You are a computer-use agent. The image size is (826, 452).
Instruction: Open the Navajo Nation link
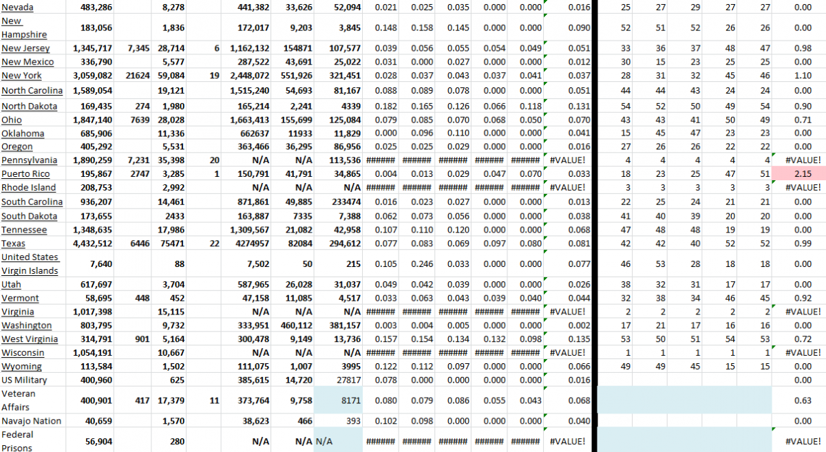(30, 420)
